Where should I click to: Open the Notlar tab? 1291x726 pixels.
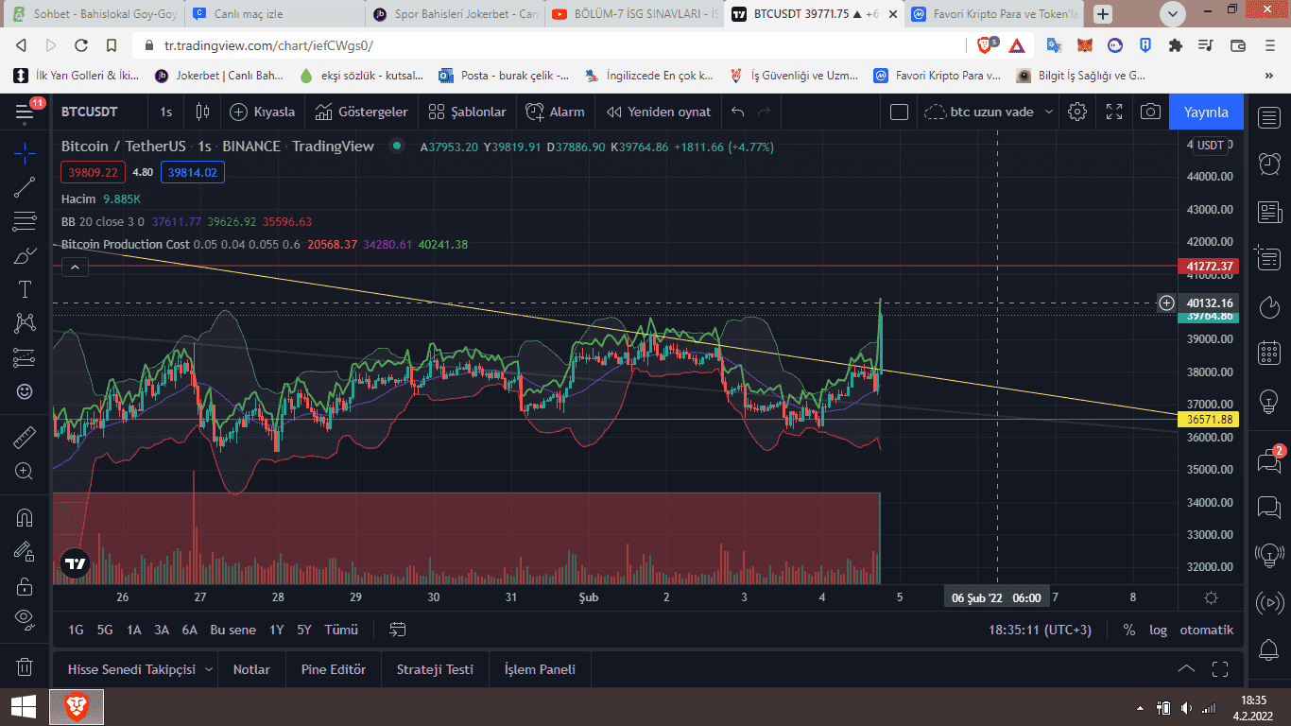point(251,669)
